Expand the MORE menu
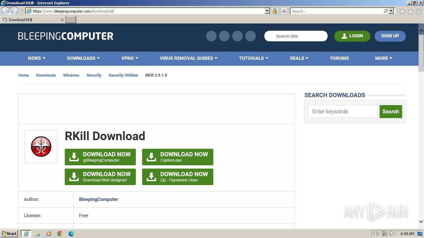 click(x=384, y=58)
